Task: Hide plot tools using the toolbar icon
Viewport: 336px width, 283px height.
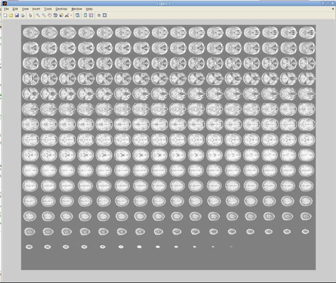Action: pos(99,15)
